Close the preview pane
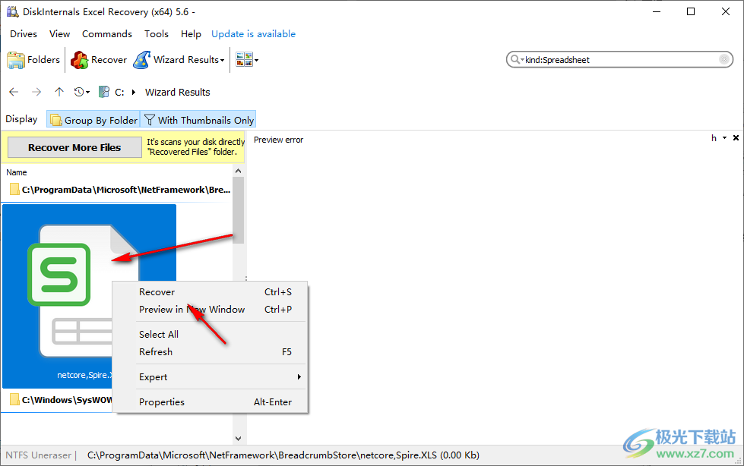744x466 pixels. click(x=736, y=138)
